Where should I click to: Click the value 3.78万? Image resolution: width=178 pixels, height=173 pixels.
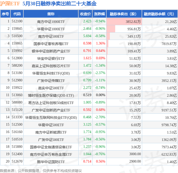[x=136, y=132]
